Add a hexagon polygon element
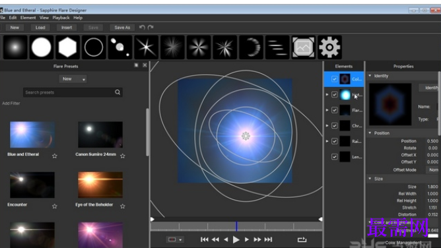This screenshot has height=248, width=441. 67,47
